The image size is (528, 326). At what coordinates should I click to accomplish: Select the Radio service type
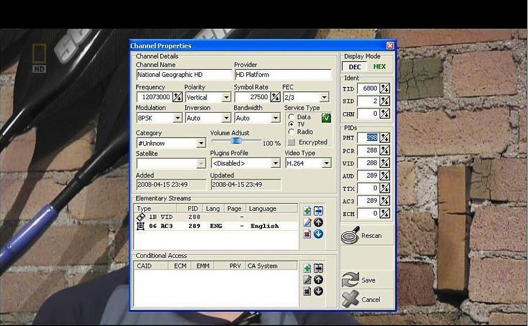tap(292, 132)
